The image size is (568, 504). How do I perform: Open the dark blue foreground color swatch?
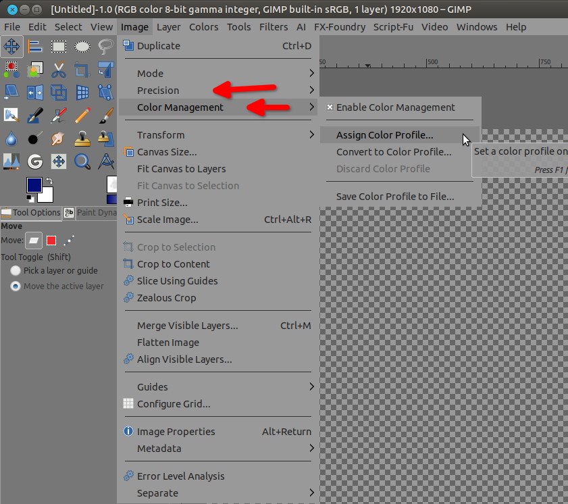[34, 185]
